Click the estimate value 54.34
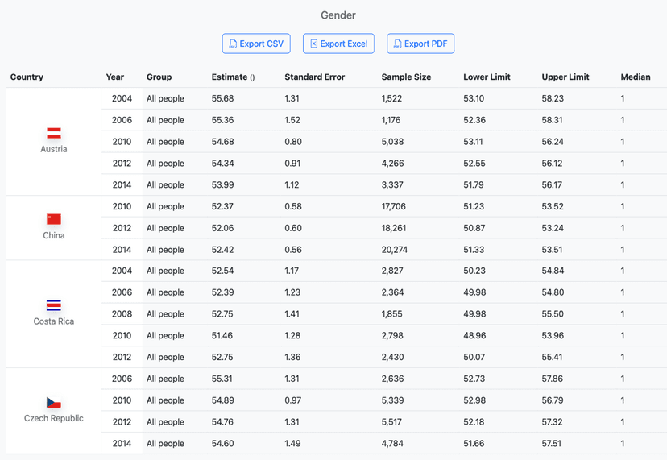Viewport: 667px width, 460px height. pyautogui.click(x=223, y=164)
